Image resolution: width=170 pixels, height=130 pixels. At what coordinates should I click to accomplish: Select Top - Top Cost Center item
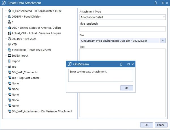tap(25, 78)
